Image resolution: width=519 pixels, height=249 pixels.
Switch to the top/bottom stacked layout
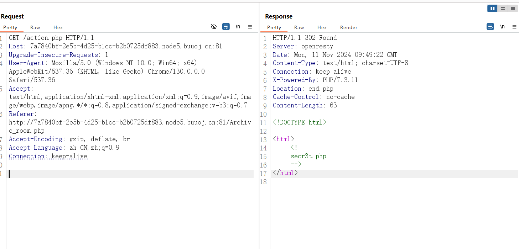click(503, 8)
